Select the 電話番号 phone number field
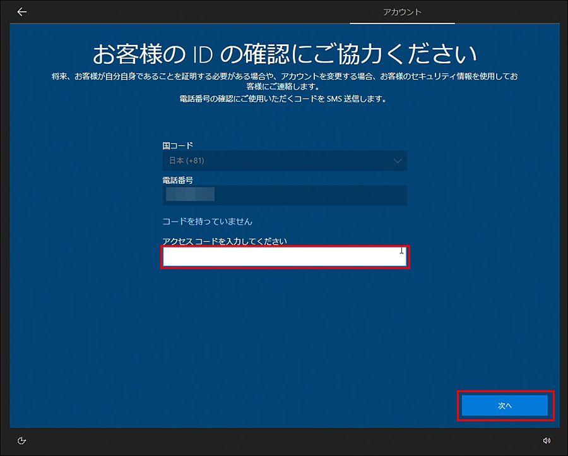The image size is (568, 456). 284,195
